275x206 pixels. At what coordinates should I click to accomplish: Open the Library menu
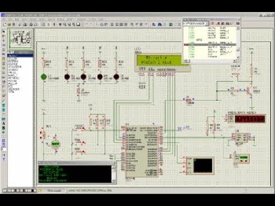(70, 19)
